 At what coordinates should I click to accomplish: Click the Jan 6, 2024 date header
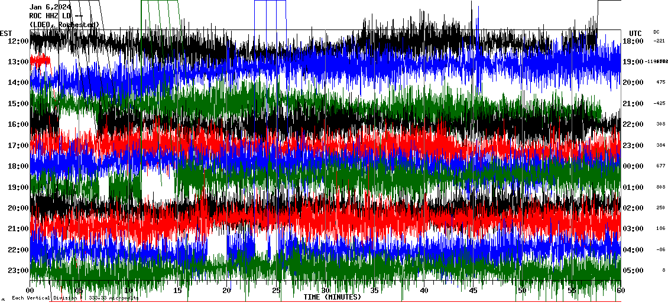coord(50,7)
